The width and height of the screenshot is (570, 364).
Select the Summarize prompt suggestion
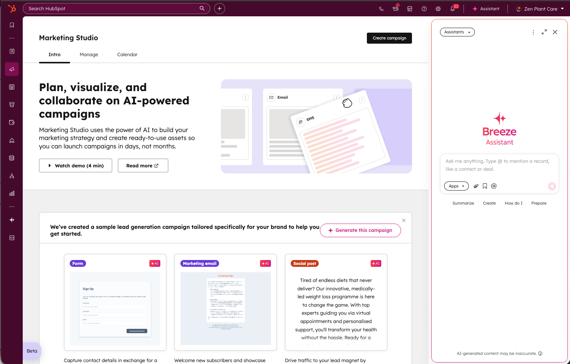coord(463,203)
